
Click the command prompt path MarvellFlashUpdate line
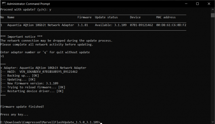pos(50,122)
